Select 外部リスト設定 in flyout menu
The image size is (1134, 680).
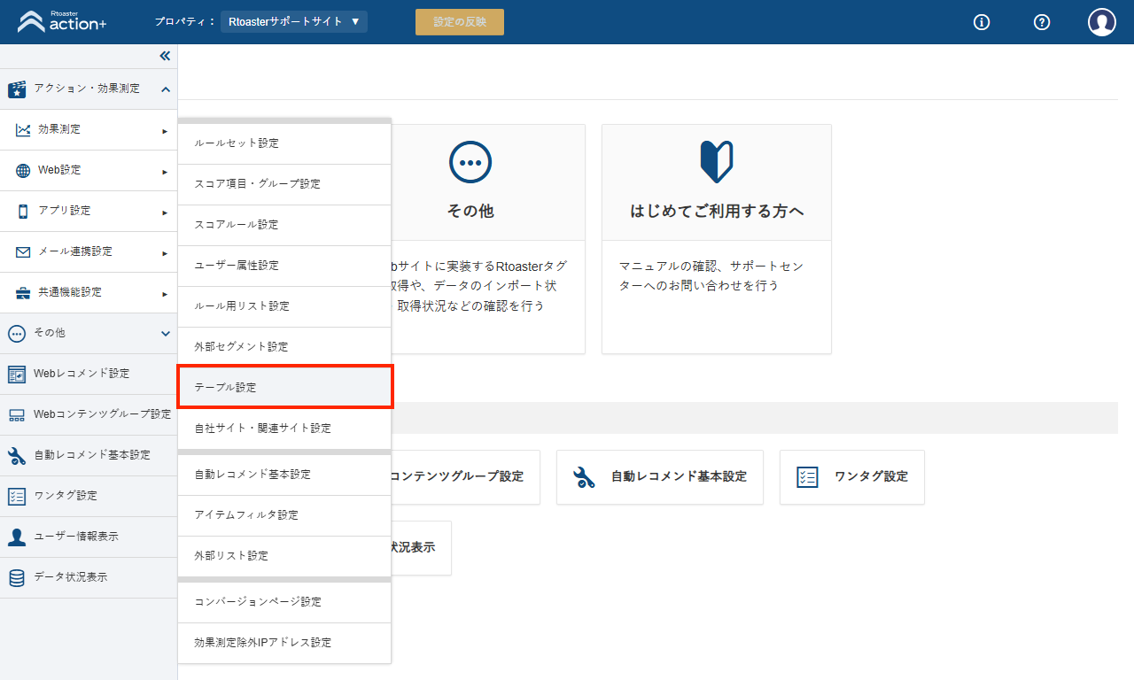point(284,556)
